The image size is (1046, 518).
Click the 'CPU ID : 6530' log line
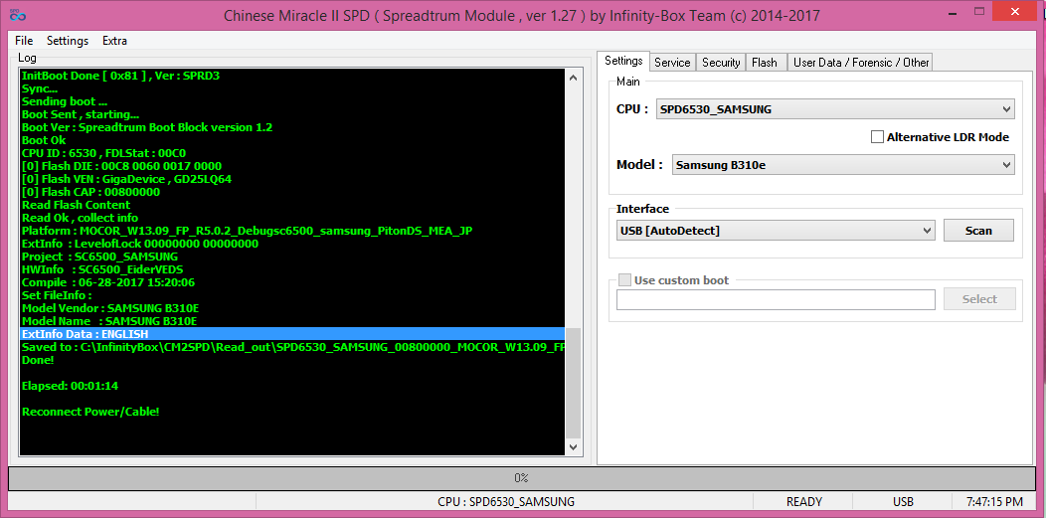pos(103,153)
